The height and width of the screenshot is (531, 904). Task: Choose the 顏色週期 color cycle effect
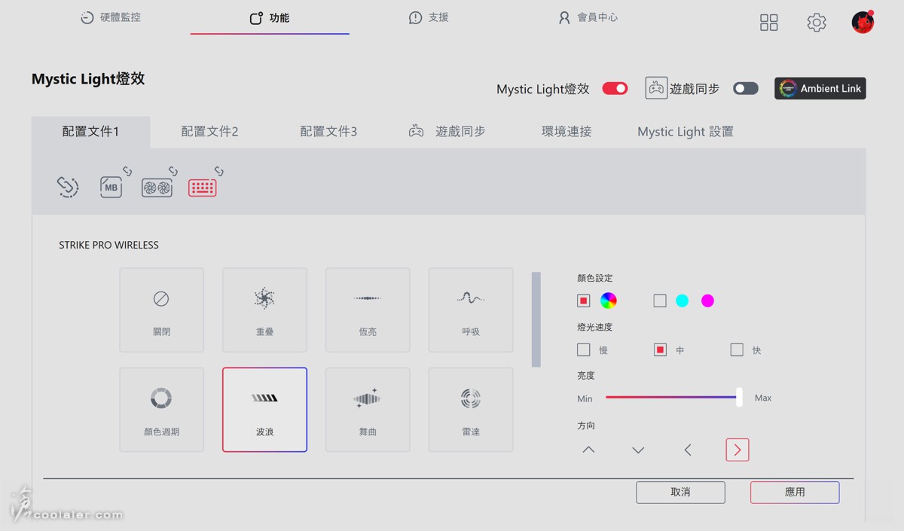pyautogui.click(x=161, y=410)
